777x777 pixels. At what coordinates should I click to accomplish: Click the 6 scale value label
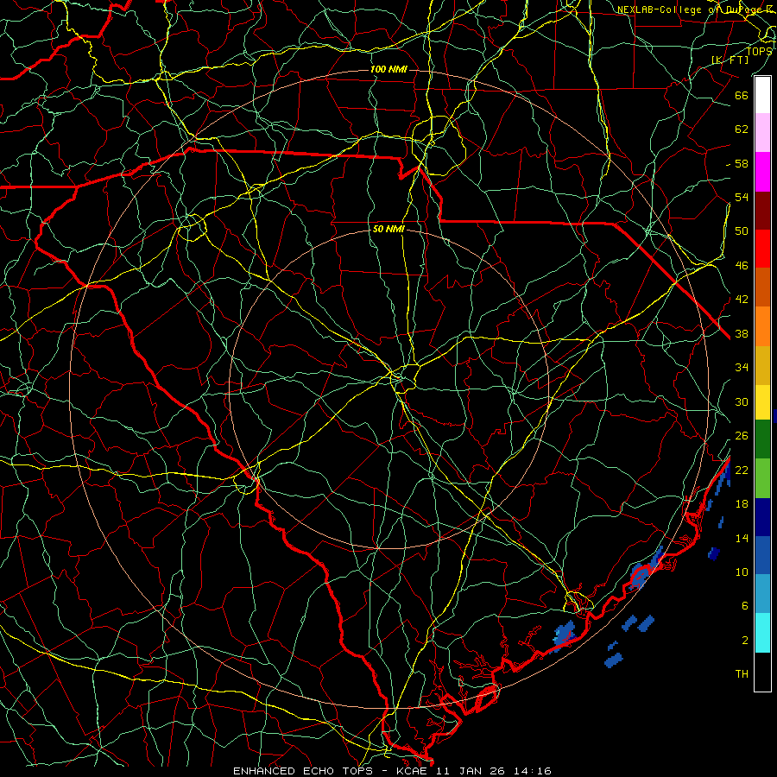coord(745,606)
